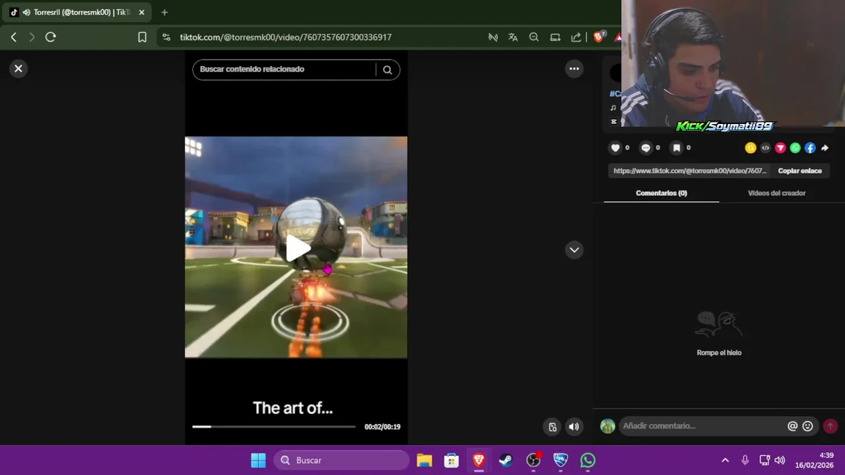Open a new browser tab

(164, 13)
